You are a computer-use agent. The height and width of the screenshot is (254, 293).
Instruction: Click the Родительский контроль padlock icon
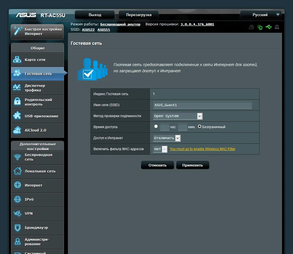tap(17, 101)
